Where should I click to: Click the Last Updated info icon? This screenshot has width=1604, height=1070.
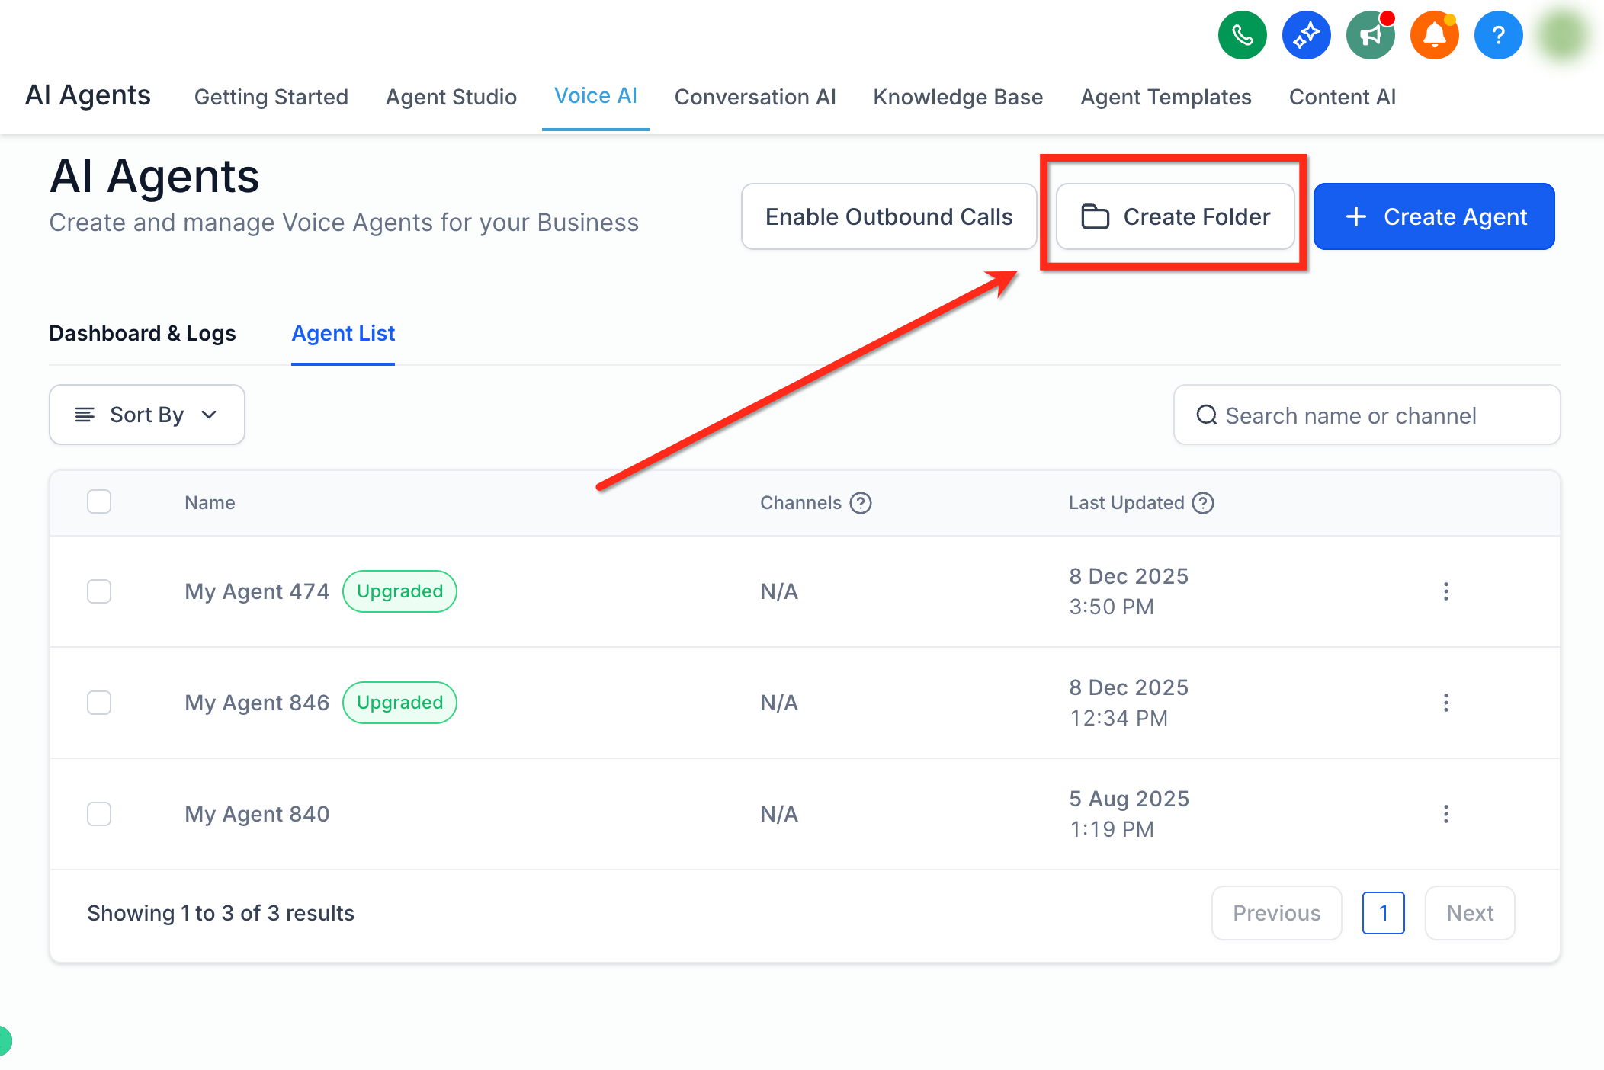[1203, 503]
